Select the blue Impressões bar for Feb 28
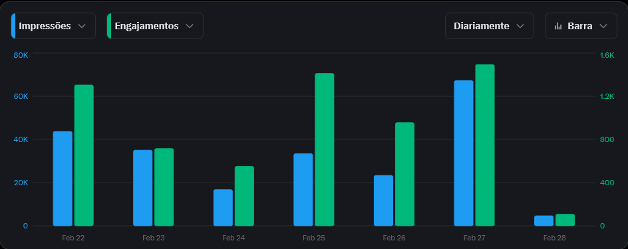 [x=544, y=220]
